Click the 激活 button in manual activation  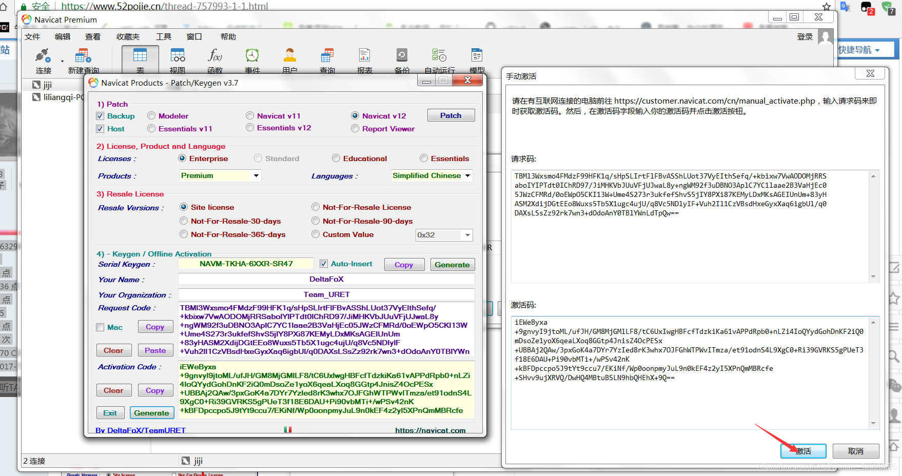coord(803,451)
